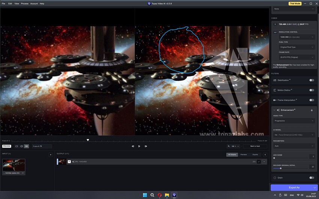Select the single view layout icon

tap(17, 146)
